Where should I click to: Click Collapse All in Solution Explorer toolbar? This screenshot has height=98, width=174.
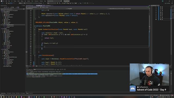(x=12, y=7)
